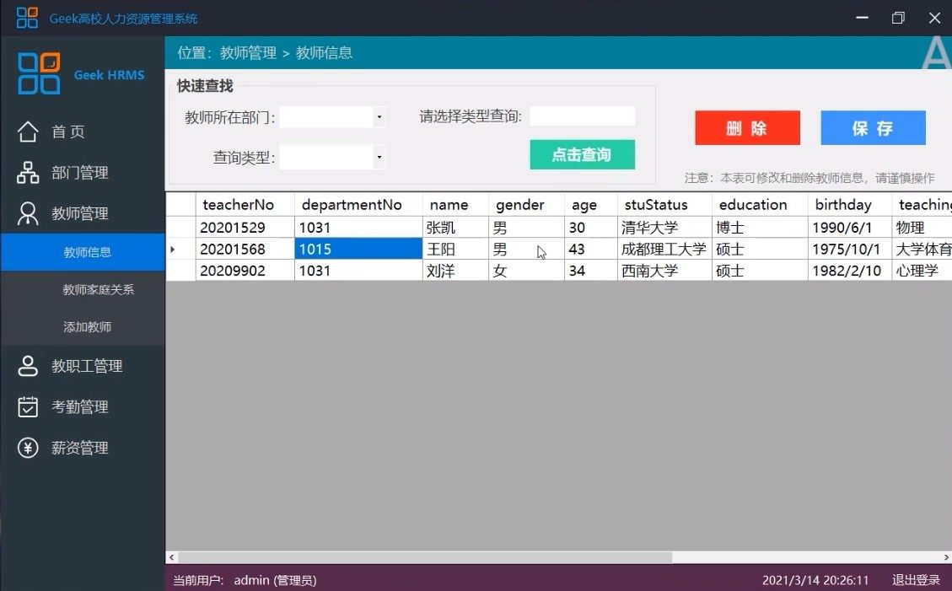Viewport: 952px width, 591px height.
Task: Click the org-chart icon for 部门管理
Action: 28,172
